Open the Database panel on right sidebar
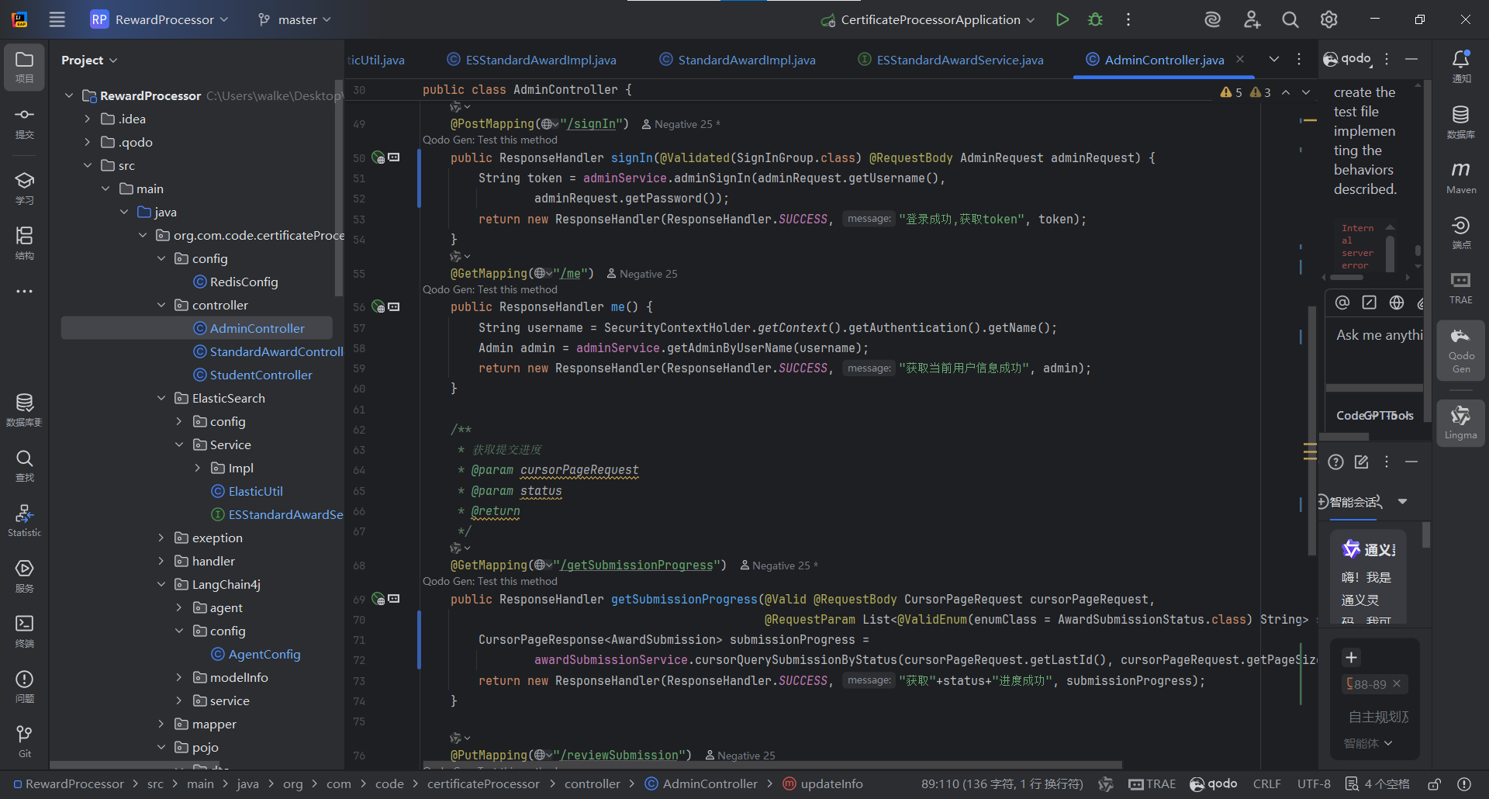This screenshot has height=799, width=1489. point(1461,123)
